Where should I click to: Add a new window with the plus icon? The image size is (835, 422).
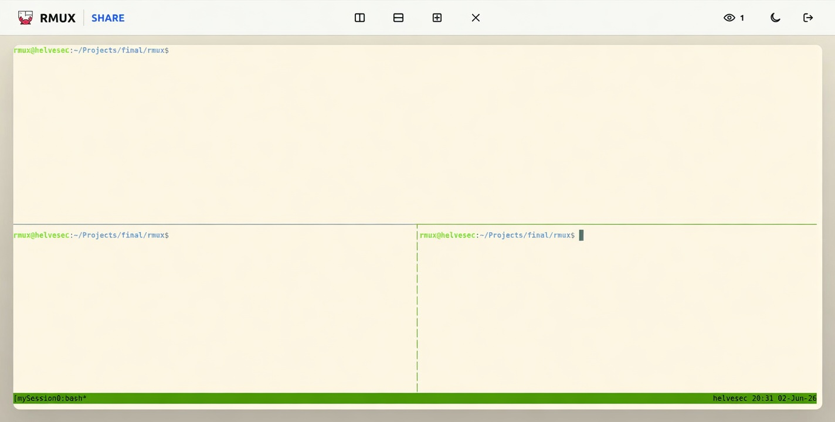pyautogui.click(x=437, y=18)
